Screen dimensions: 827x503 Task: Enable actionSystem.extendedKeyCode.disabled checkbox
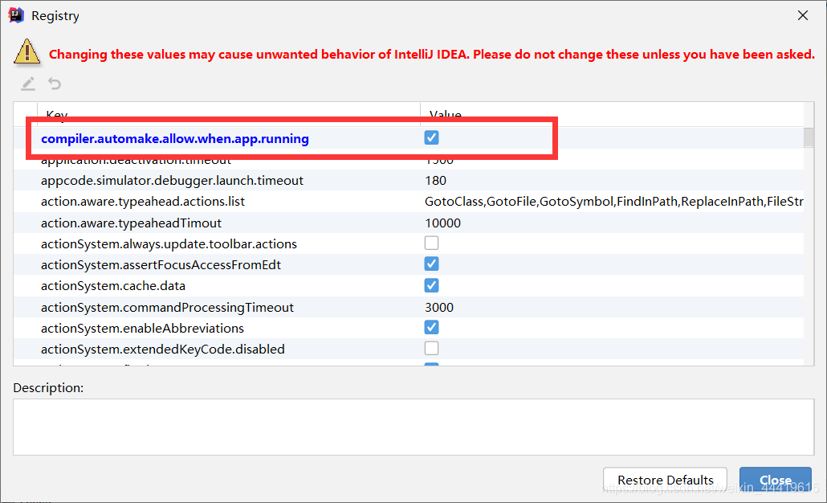431,349
